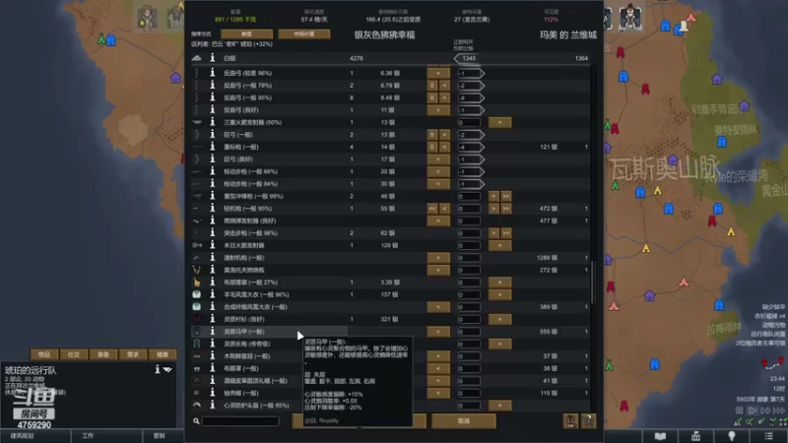Open info icon for 三重火箭发射器 (50%)

[212, 122]
